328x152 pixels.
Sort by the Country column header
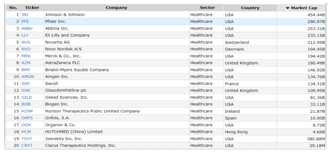250,8
